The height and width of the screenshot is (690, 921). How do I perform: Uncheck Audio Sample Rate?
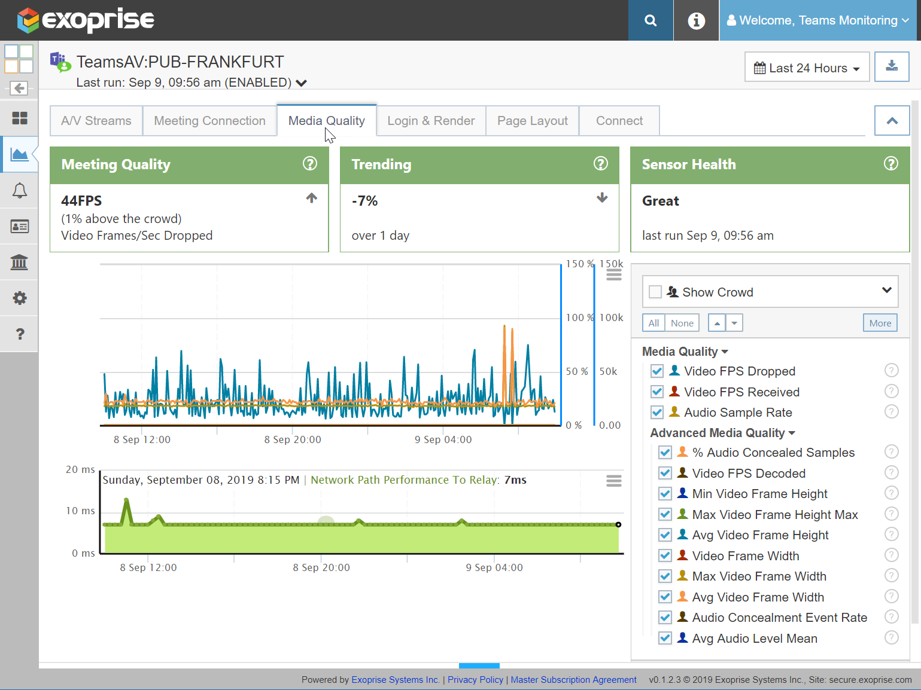coord(657,412)
